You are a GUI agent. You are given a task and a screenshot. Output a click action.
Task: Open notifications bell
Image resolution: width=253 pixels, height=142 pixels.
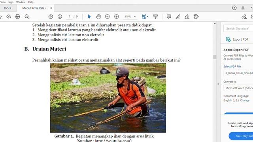(243, 8)
